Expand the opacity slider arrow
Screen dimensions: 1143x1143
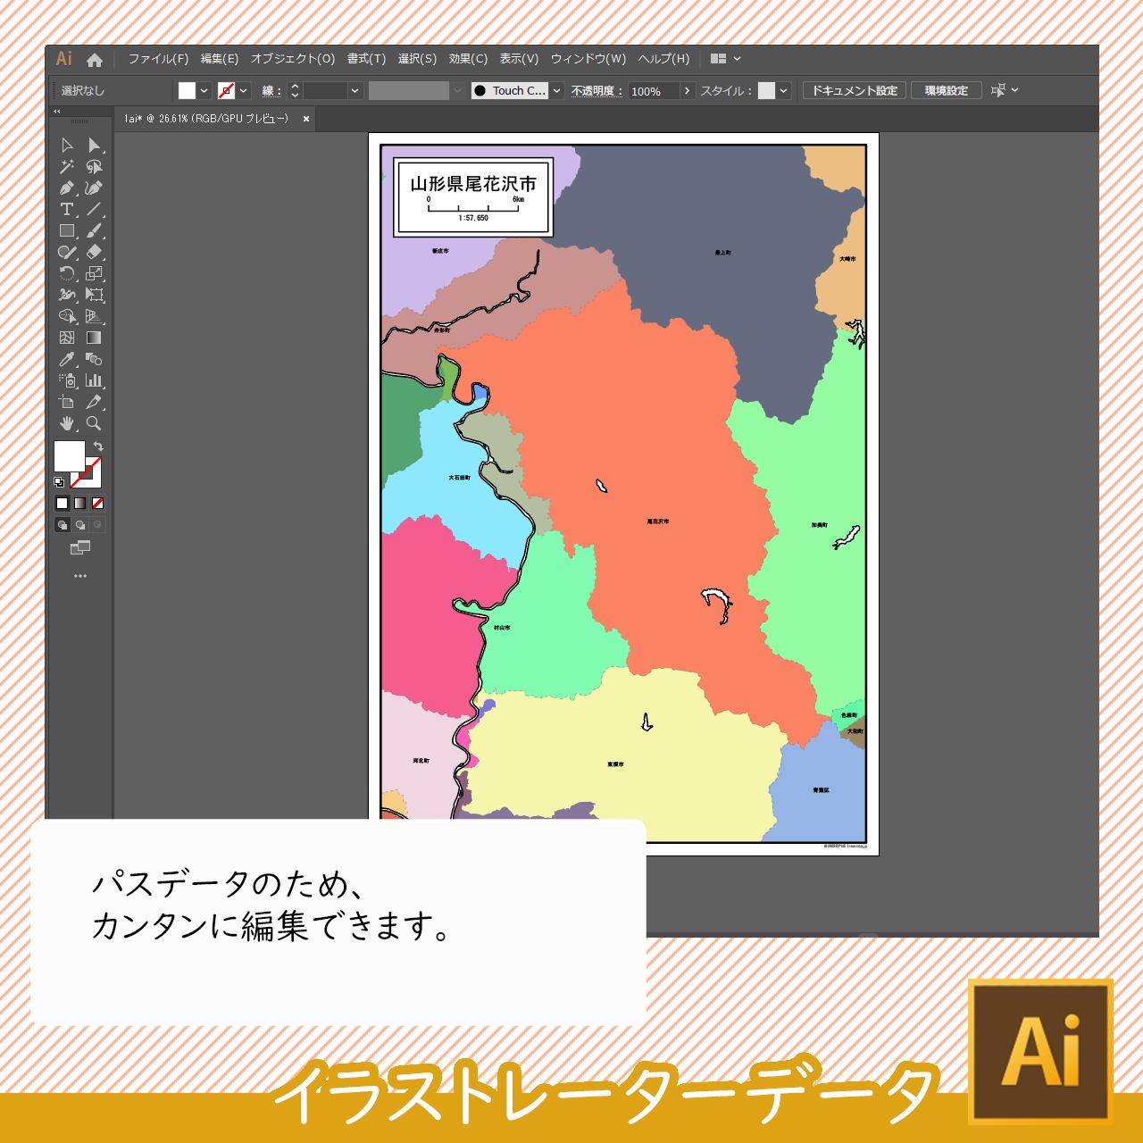click(687, 91)
